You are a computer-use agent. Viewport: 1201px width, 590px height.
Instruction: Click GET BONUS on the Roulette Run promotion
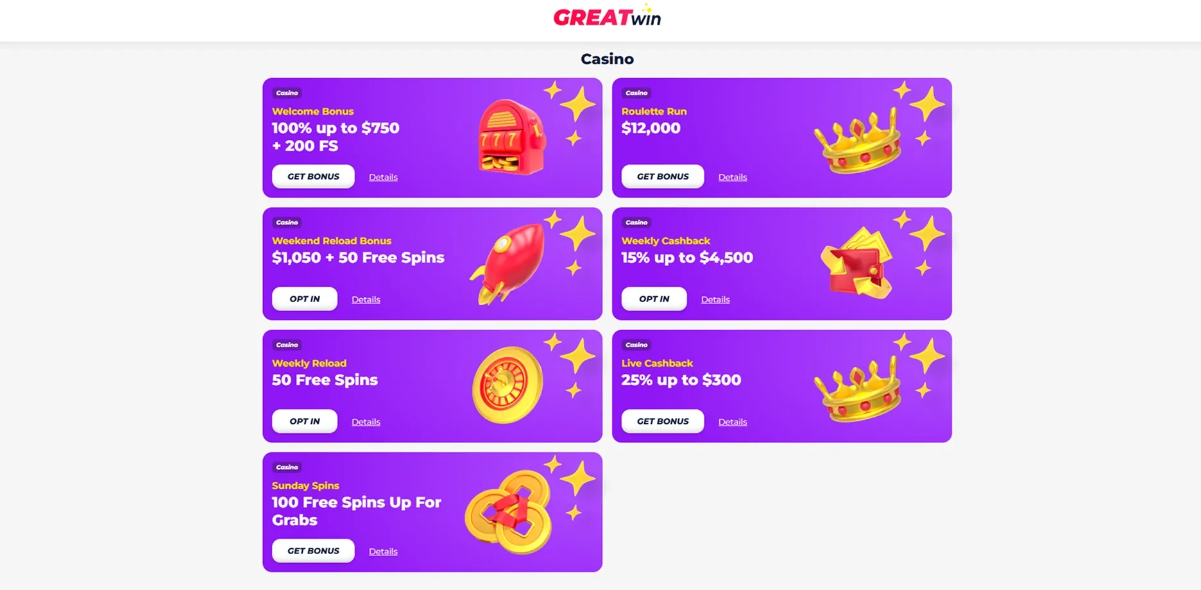point(662,176)
